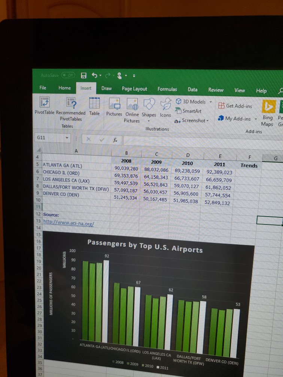Viewport: 283px width, 377px height.
Task: Click the Online Pictures icon
Action: [x=132, y=104]
